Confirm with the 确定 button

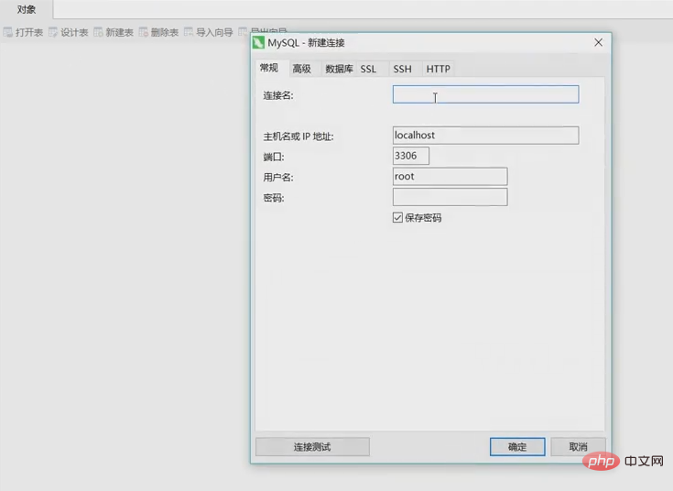517,447
